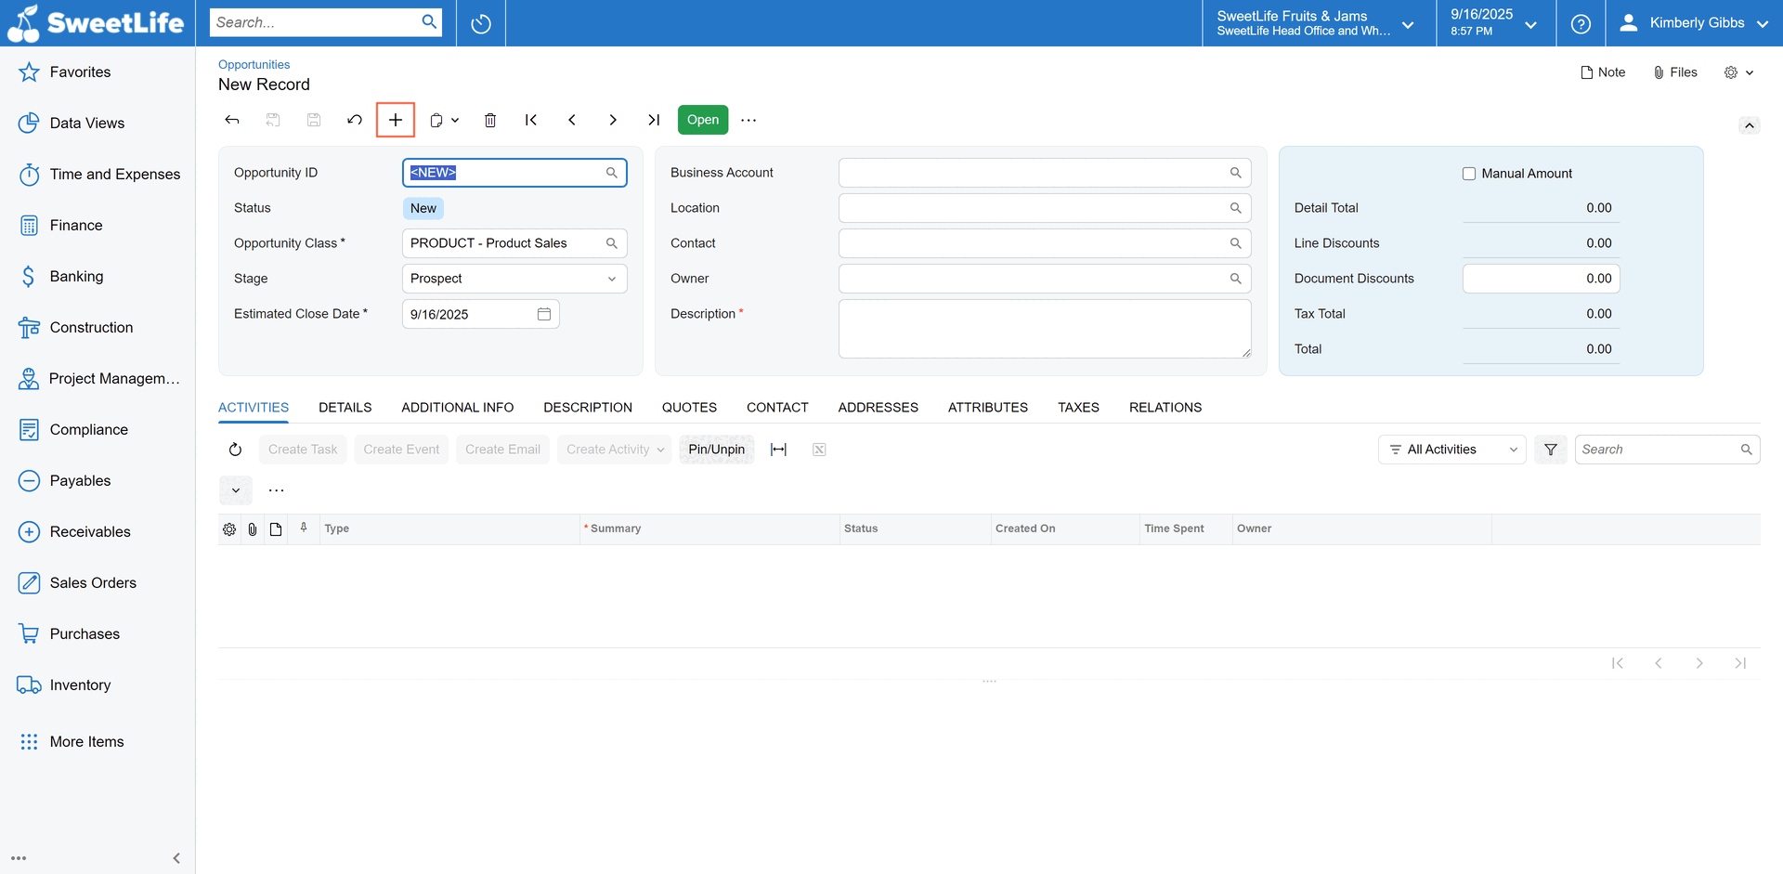
Task: Enable the Manual Amount checkbox
Action: pos(1468,173)
